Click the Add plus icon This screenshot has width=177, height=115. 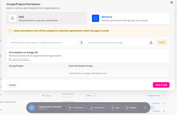point(12,18)
